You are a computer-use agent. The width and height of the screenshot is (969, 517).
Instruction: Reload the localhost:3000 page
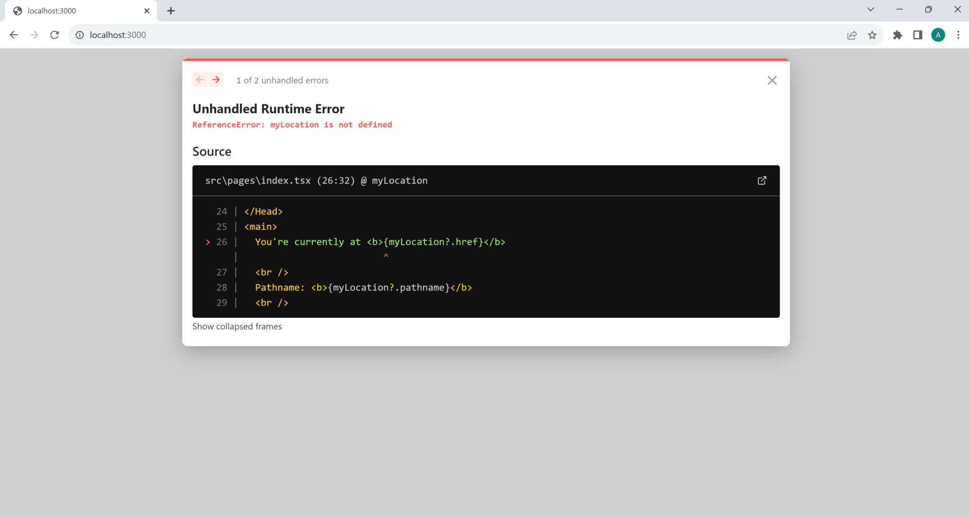coord(54,35)
